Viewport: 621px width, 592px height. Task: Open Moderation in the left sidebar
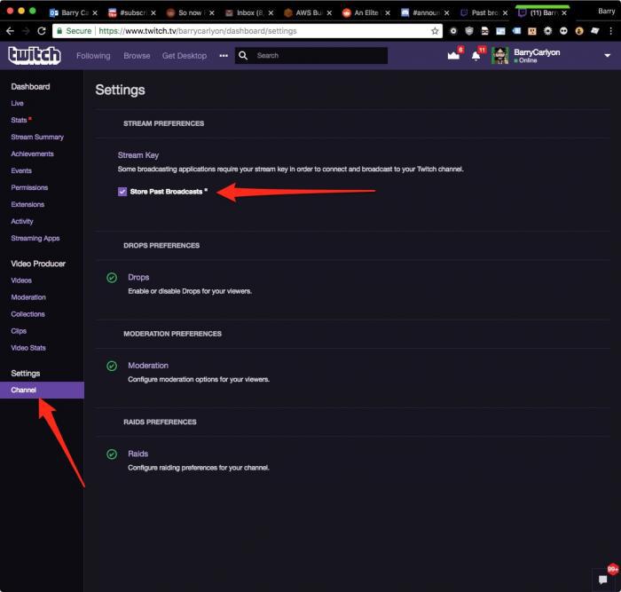[x=28, y=297]
